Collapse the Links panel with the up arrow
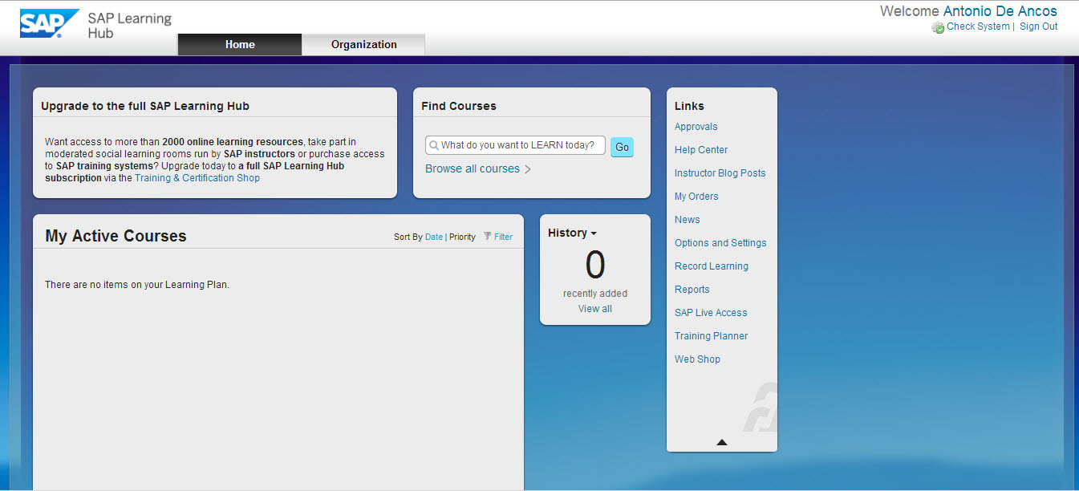 pyautogui.click(x=721, y=442)
